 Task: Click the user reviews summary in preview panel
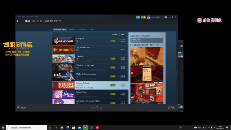147,40
